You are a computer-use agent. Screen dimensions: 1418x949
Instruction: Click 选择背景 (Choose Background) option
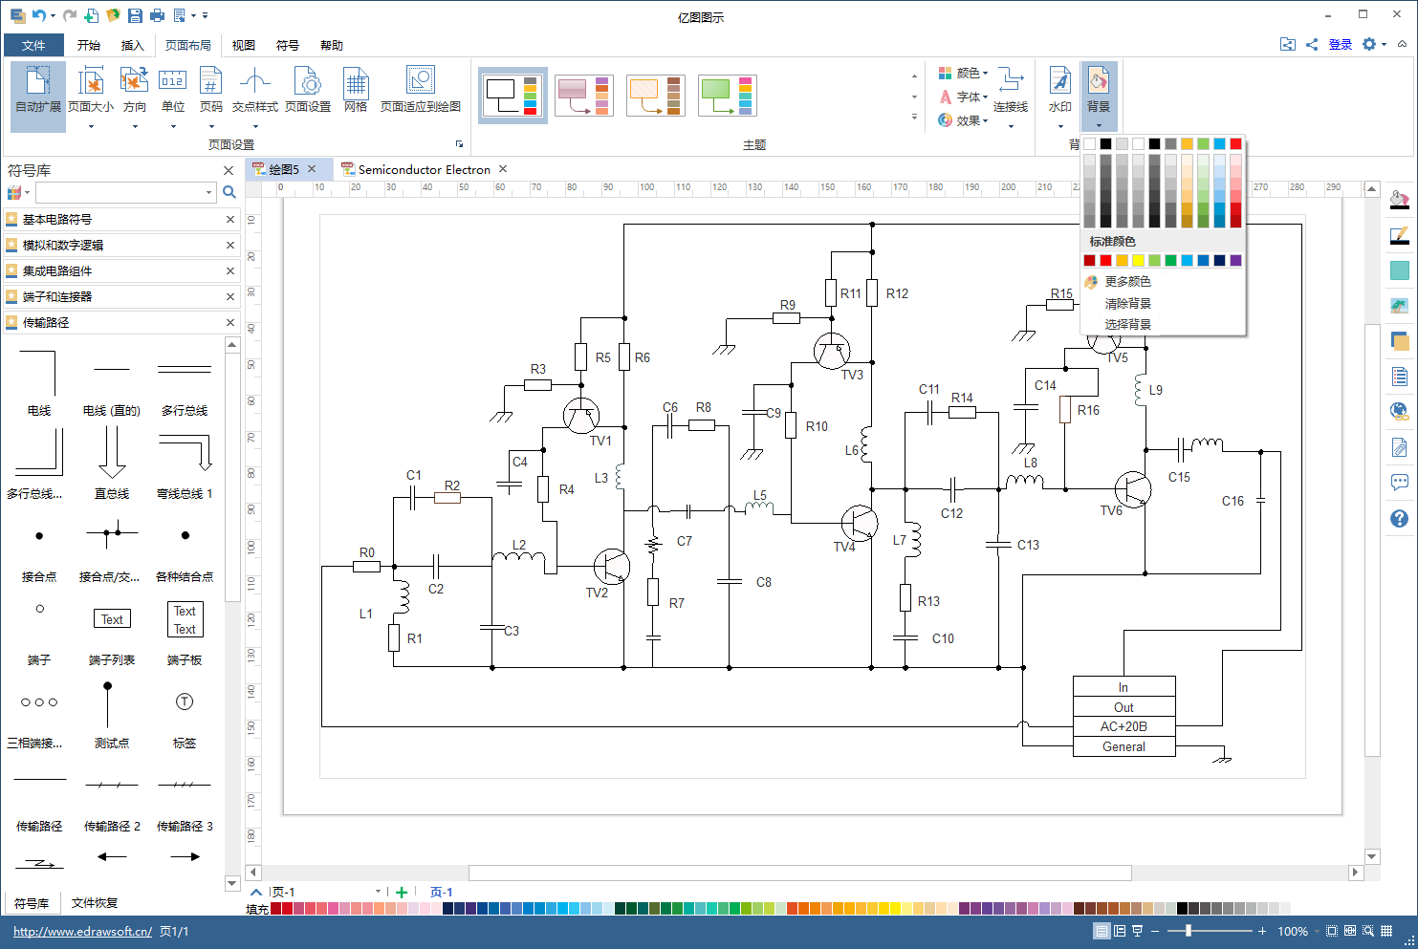pos(1128,325)
